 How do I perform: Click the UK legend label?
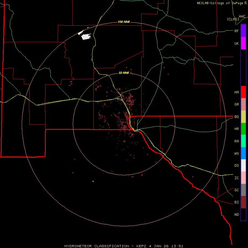point(236,43)
